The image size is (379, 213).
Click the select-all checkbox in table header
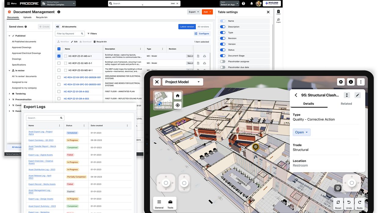click(x=59, y=49)
